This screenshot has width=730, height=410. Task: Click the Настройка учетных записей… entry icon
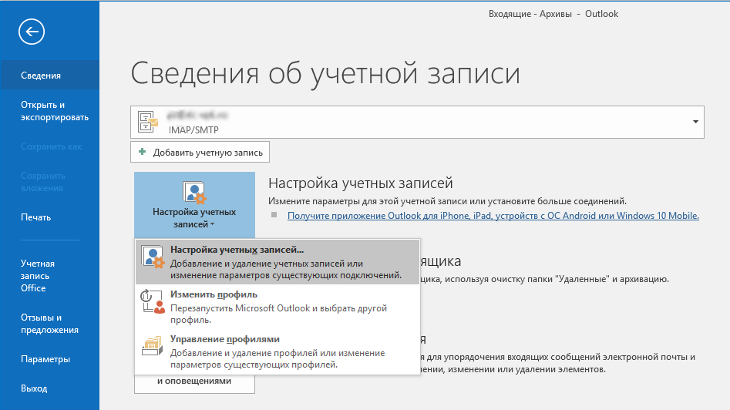tap(153, 257)
